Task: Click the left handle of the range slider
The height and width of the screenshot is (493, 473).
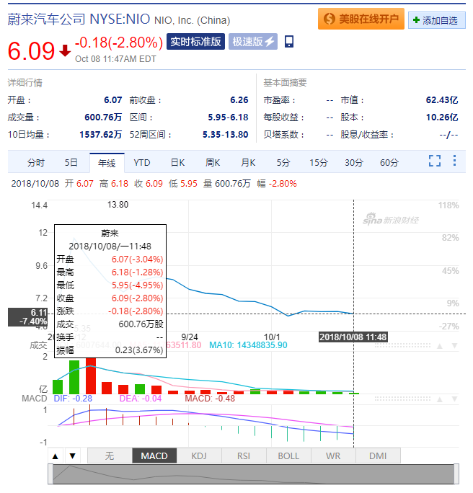Action: coord(50,474)
